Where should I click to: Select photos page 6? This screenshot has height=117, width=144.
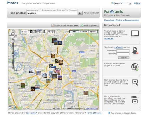44,32
